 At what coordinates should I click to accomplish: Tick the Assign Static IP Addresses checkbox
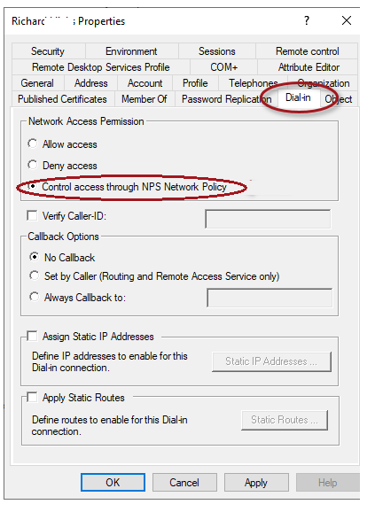32,336
